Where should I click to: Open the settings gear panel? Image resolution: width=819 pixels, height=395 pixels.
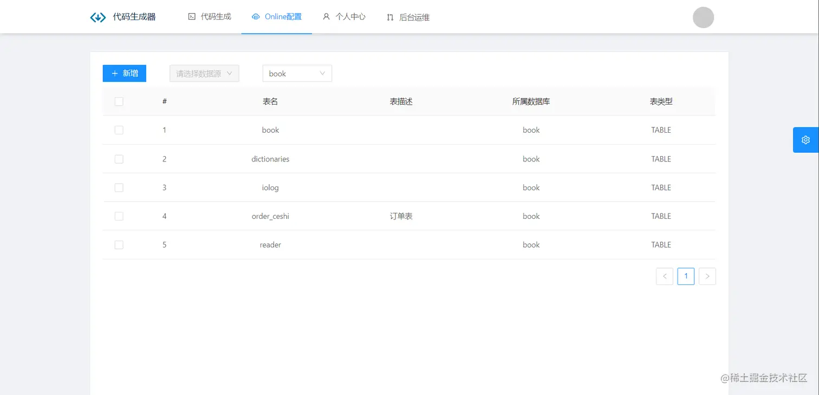coord(805,140)
